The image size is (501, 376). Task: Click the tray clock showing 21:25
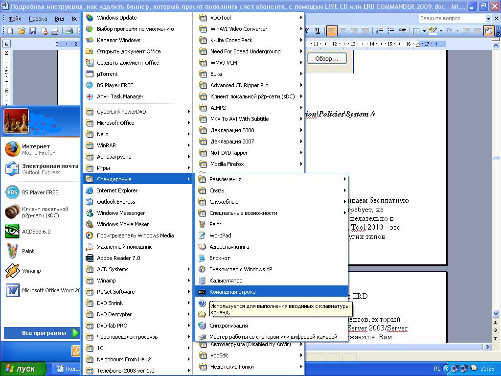487,369
